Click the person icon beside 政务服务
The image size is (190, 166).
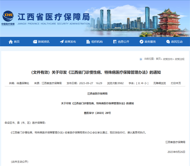pyautogui.click(x=142, y=42)
